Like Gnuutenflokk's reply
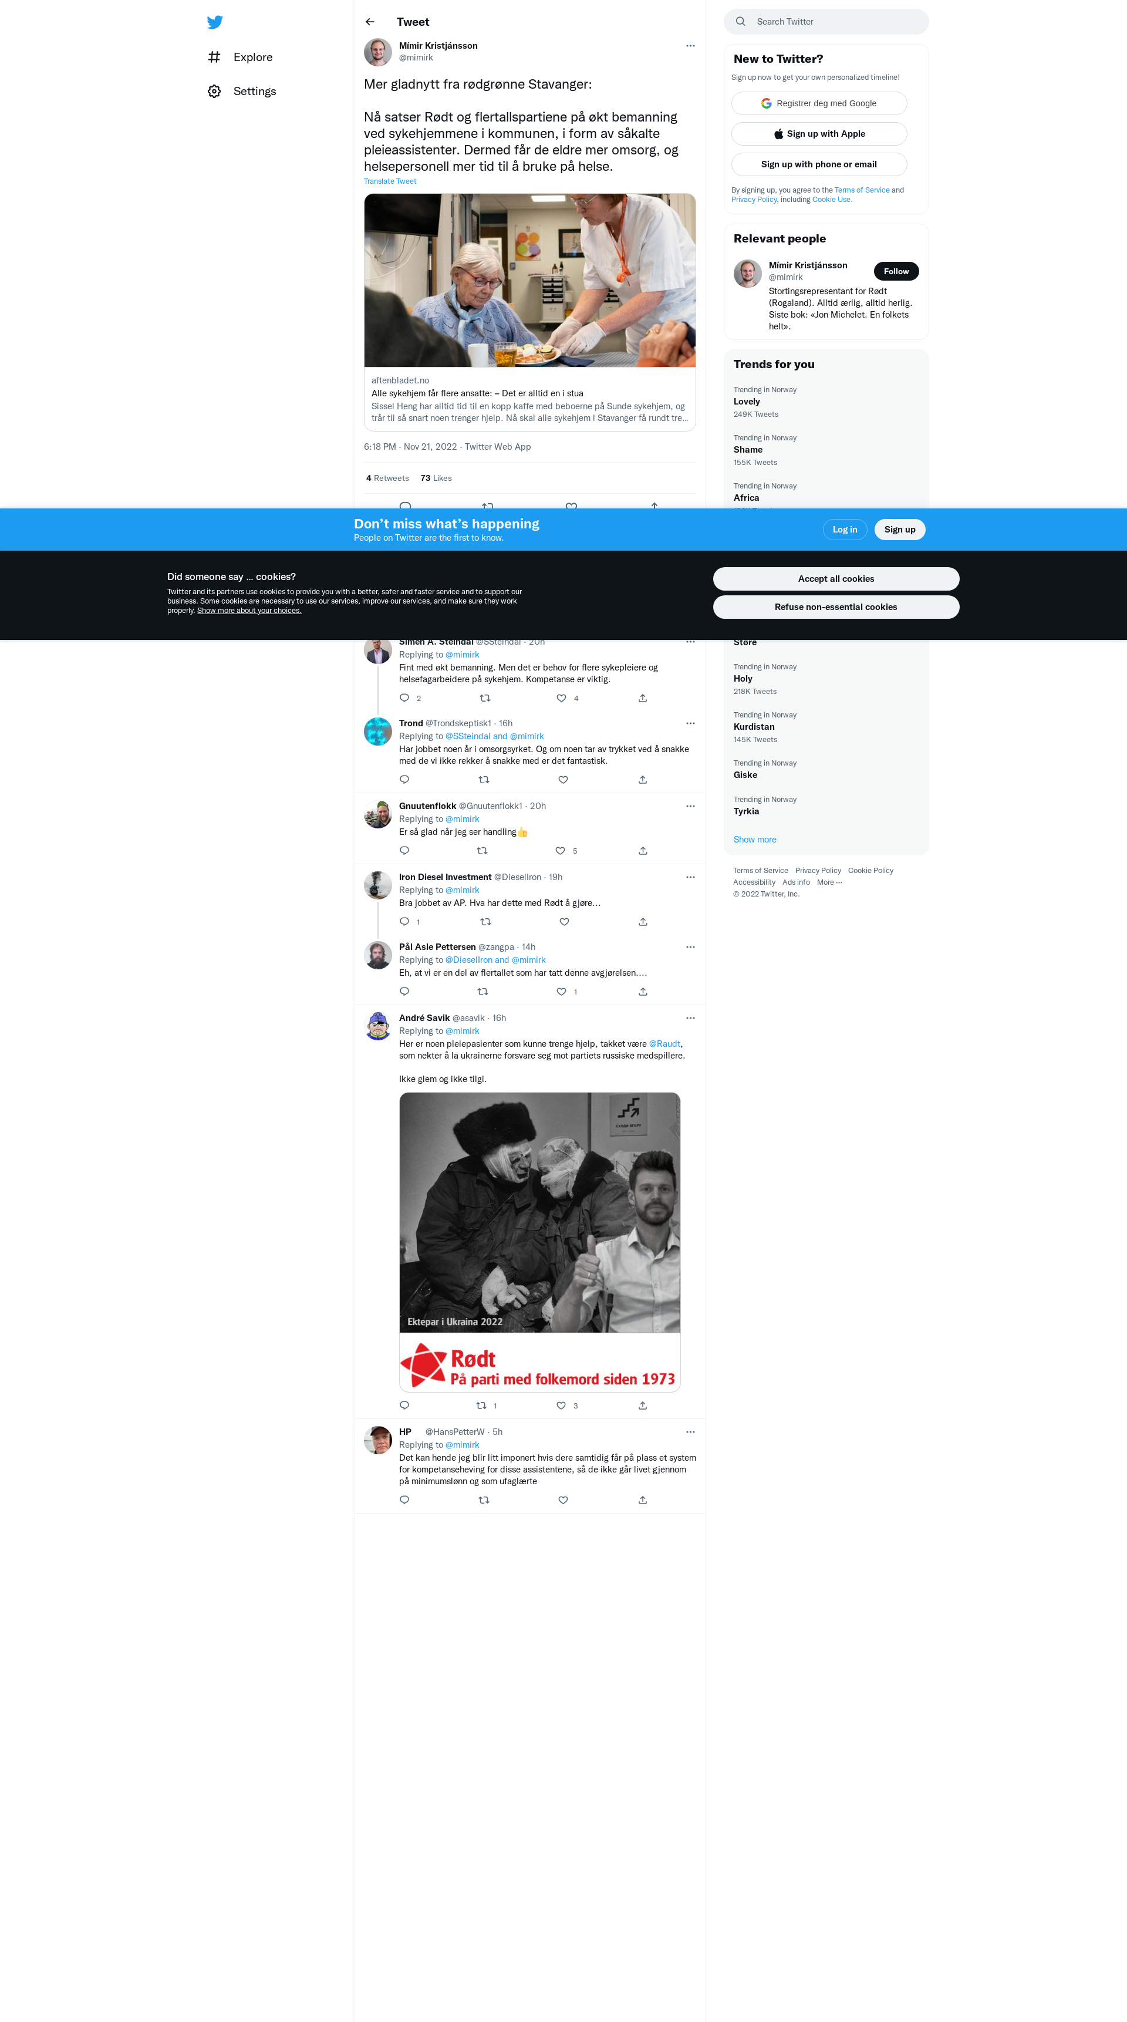The image size is (1127, 2022). [x=561, y=851]
